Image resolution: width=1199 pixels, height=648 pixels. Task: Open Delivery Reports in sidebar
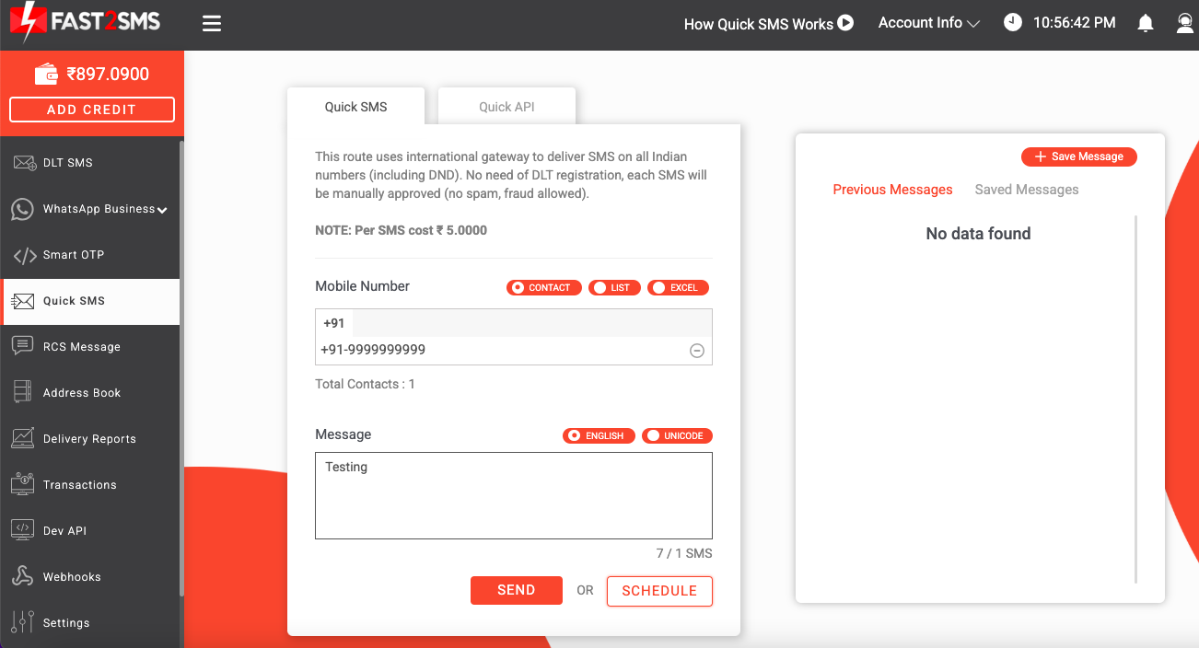coord(90,439)
